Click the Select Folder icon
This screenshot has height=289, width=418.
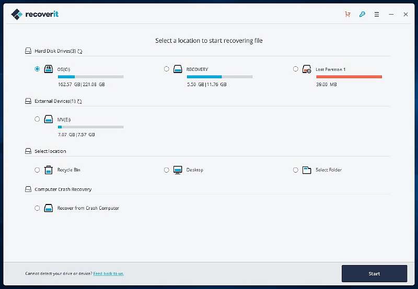pyautogui.click(x=307, y=170)
